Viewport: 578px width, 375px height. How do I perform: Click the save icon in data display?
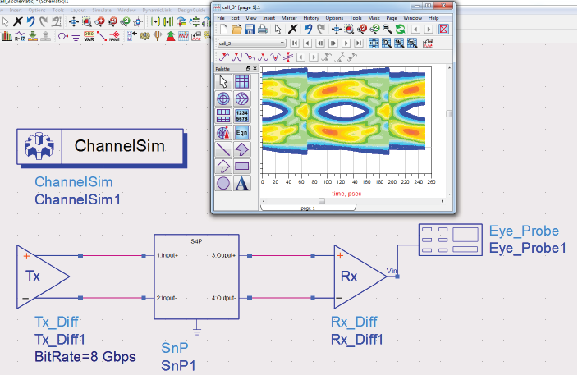[x=250, y=29]
